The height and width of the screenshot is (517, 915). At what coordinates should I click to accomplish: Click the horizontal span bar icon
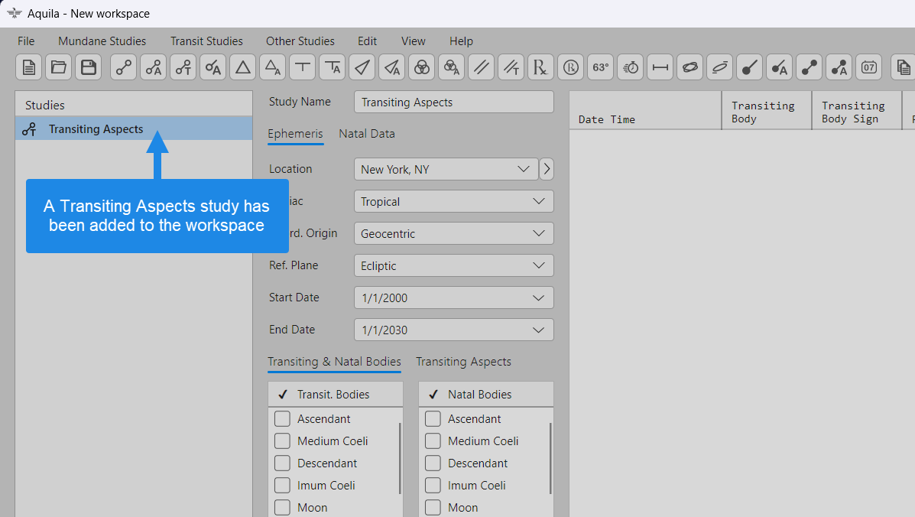point(660,67)
